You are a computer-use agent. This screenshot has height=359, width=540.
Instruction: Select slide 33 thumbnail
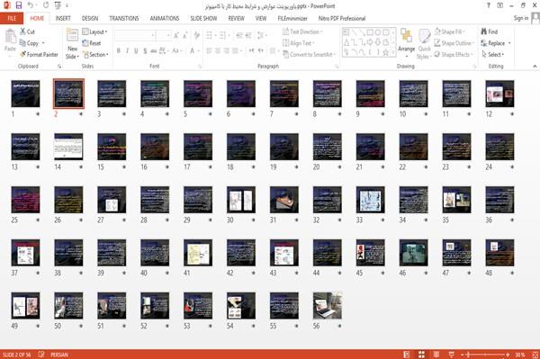[x=370, y=200]
